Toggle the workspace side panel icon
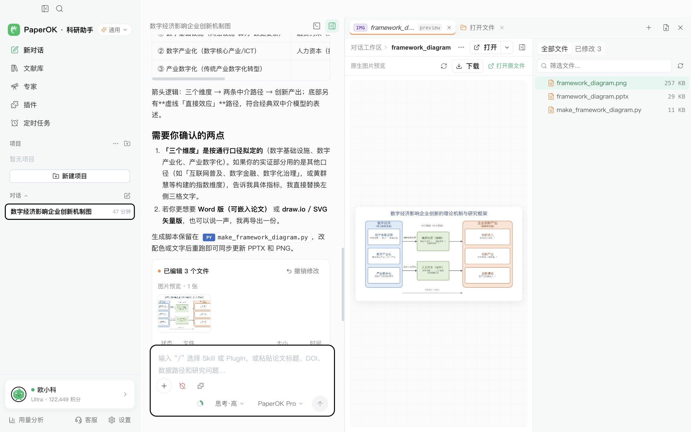This screenshot has height=432, width=691. tap(332, 26)
